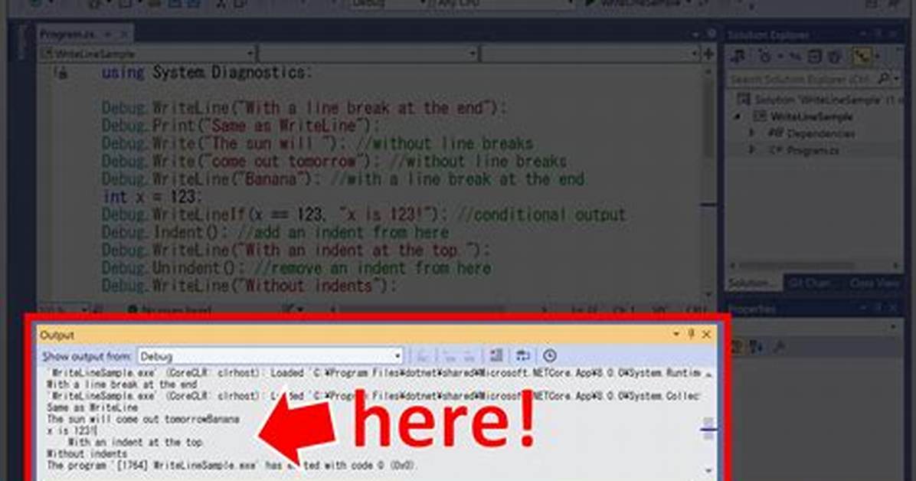Click 'The sun will come out tomorrowBanana' output line
Image resolution: width=916 pixels, height=481 pixels.
pos(143,419)
